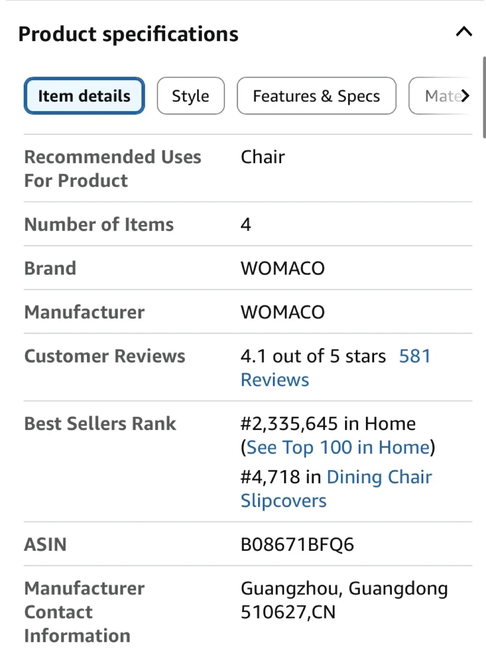486x656 pixels.
Task: Open the See Top 100 in Home link
Action: pyautogui.click(x=339, y=447)
